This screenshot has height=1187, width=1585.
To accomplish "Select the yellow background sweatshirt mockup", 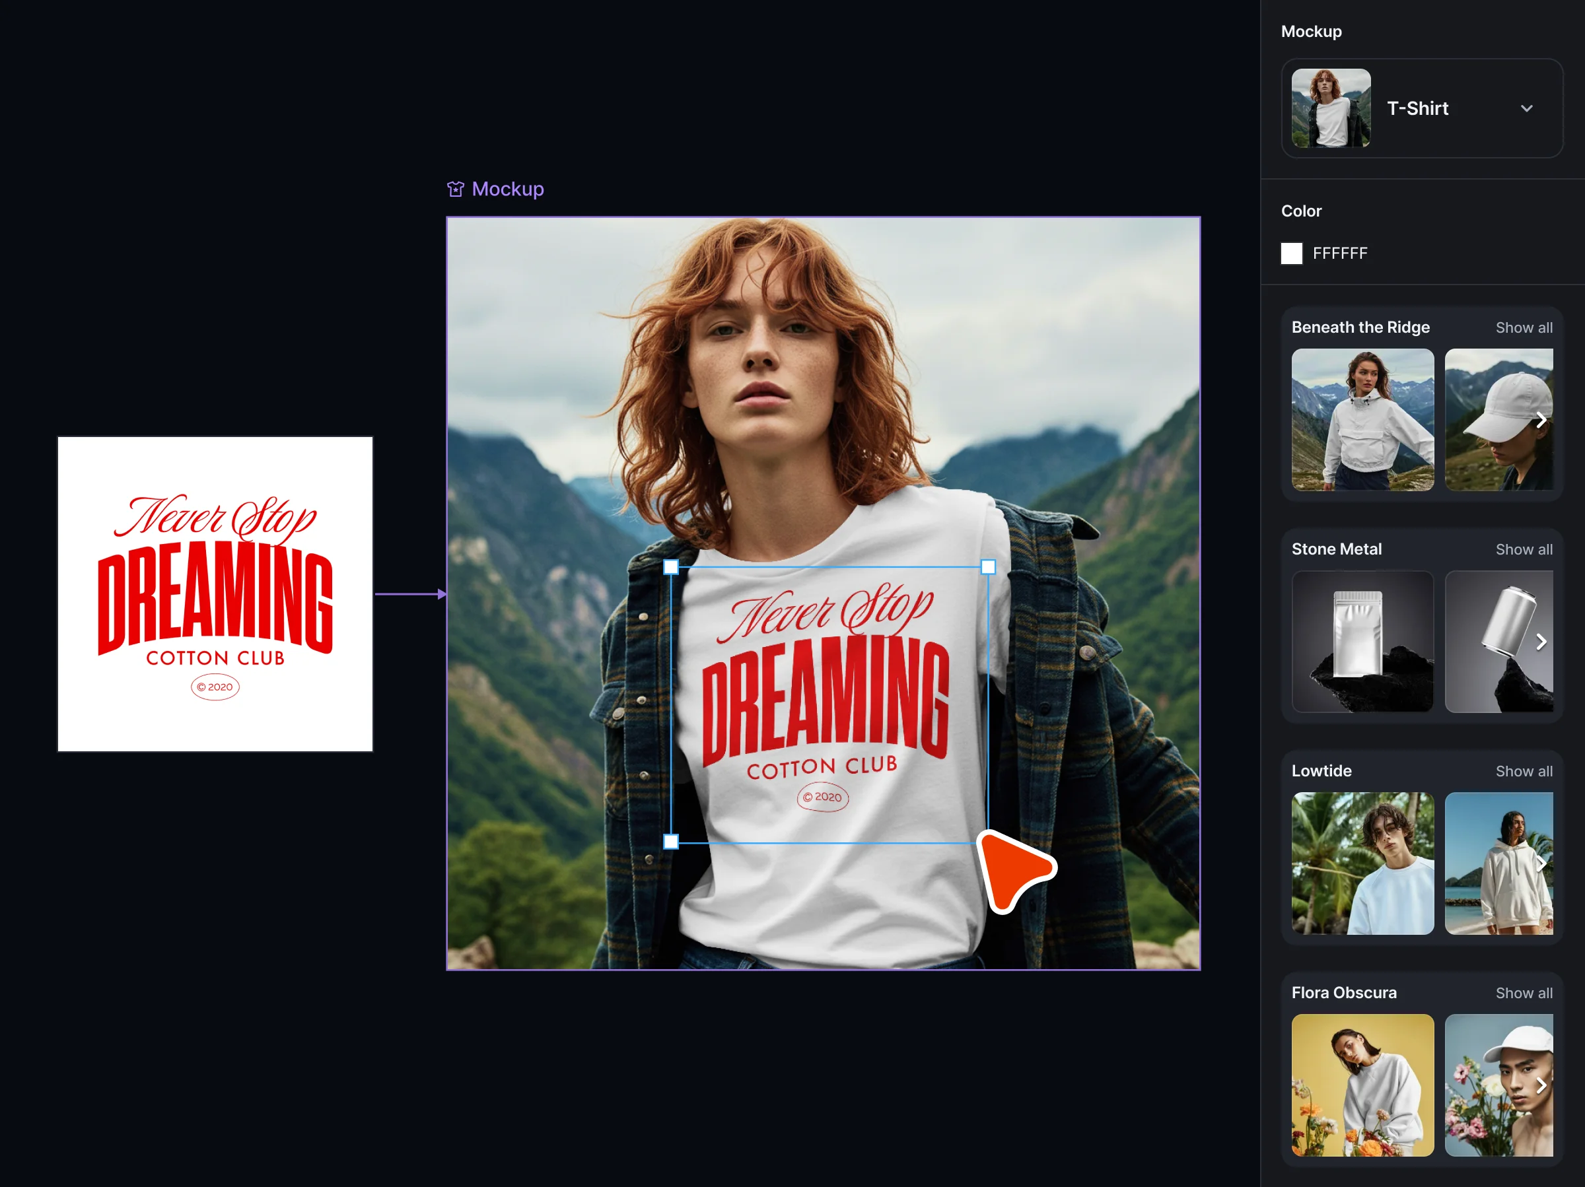I will tap(1362, 1085).
